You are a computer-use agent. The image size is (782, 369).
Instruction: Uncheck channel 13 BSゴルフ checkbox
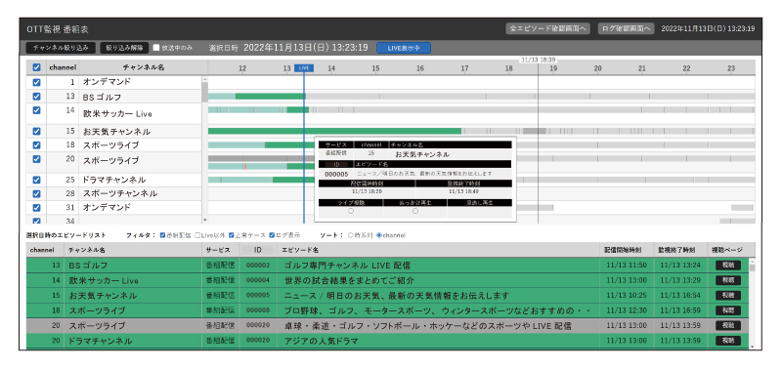coord(36,96)
